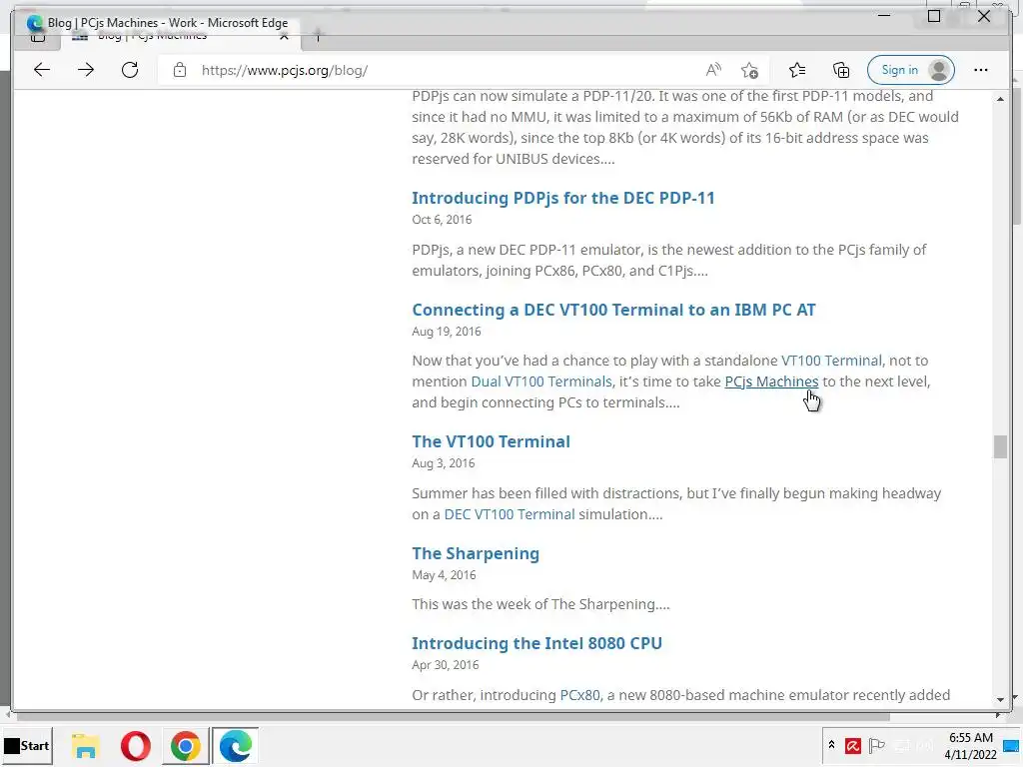Open the Favorites list
Viewport: 1023px width, 767px height.
pyautogui.click(x=797, y=70)
